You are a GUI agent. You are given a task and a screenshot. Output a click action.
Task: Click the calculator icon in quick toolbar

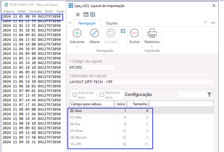93,15
